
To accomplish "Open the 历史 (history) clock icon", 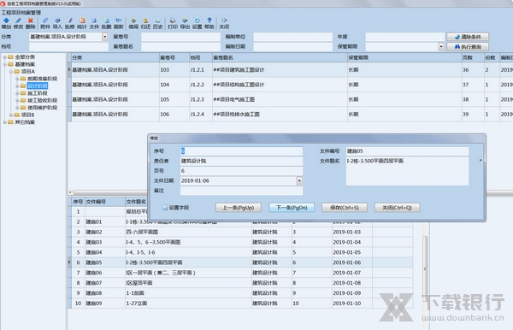I will tap(157, 23).
